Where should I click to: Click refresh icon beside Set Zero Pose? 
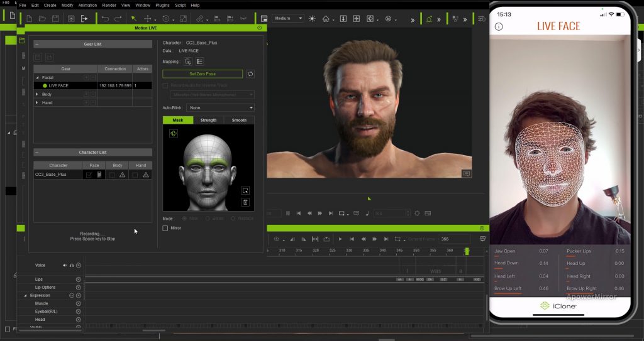[x=250, y=74]
